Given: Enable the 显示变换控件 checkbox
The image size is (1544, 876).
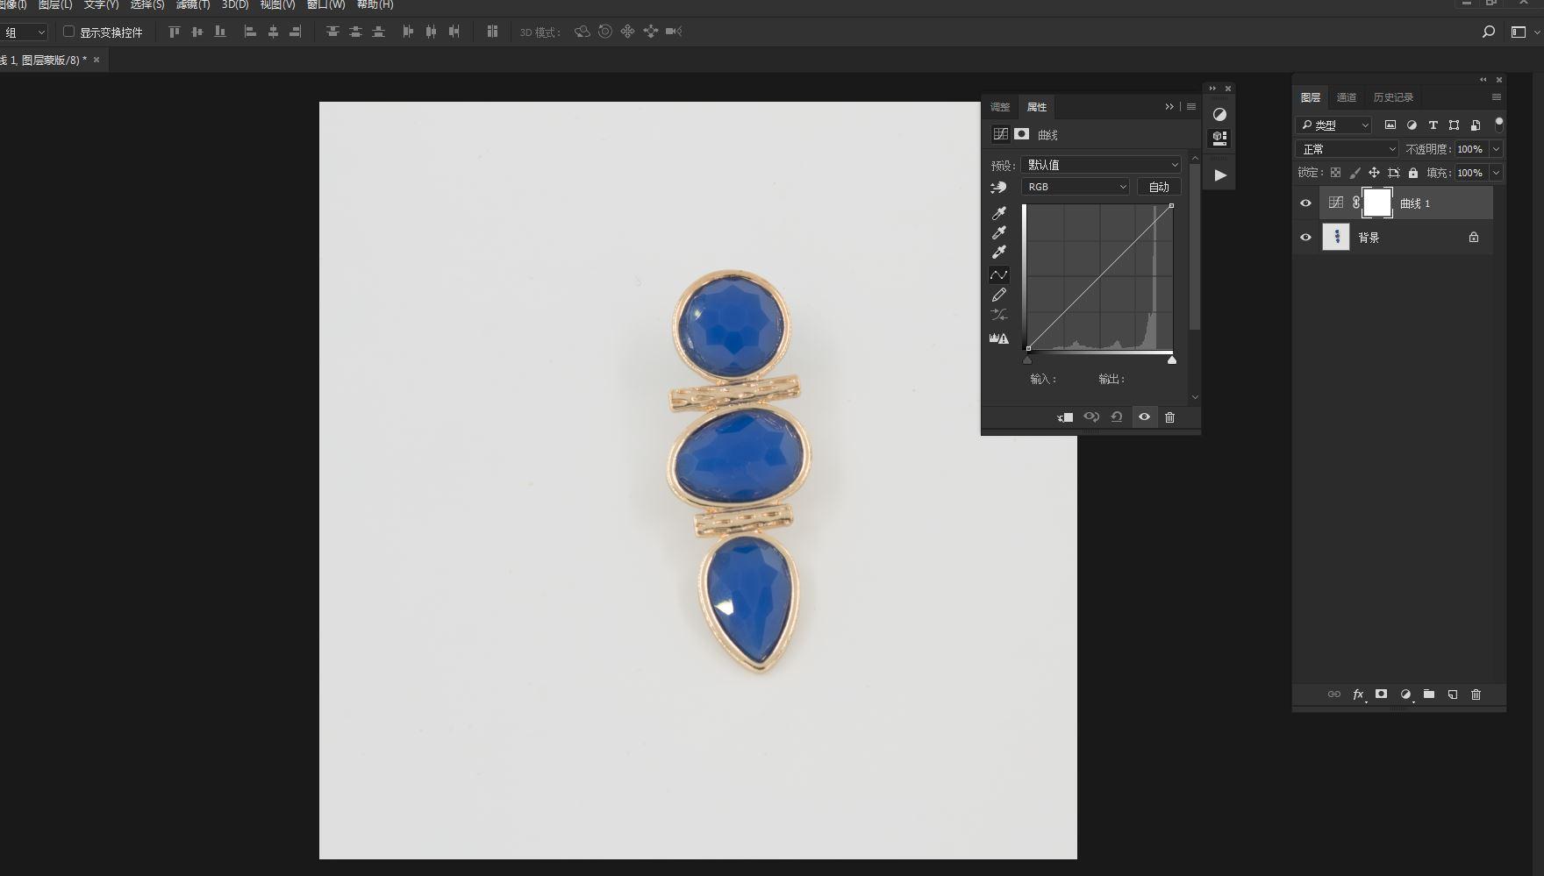Looking at the screenshot, I should pos(68,32).
